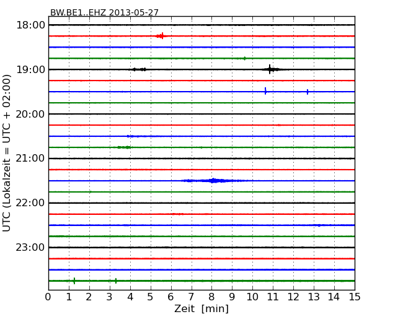Click x-axis tick label 14
Viewport: 403px width, 322px height.
pyautogui.click(x=334, y=297)
